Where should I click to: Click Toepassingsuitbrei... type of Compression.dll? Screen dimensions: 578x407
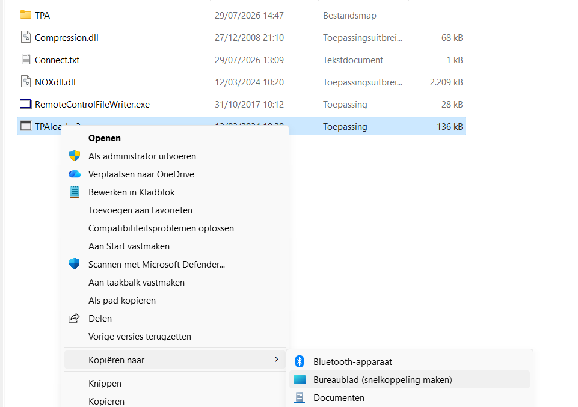363,38
